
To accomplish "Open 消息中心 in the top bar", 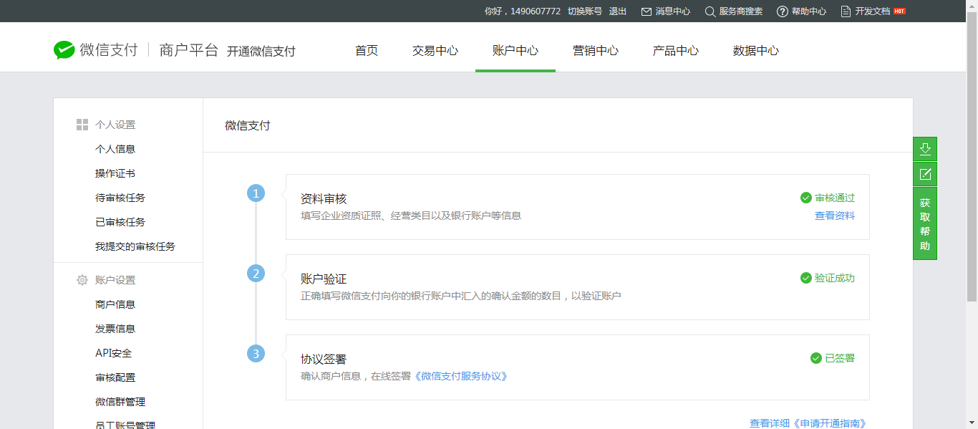I will tap(673, 11).
